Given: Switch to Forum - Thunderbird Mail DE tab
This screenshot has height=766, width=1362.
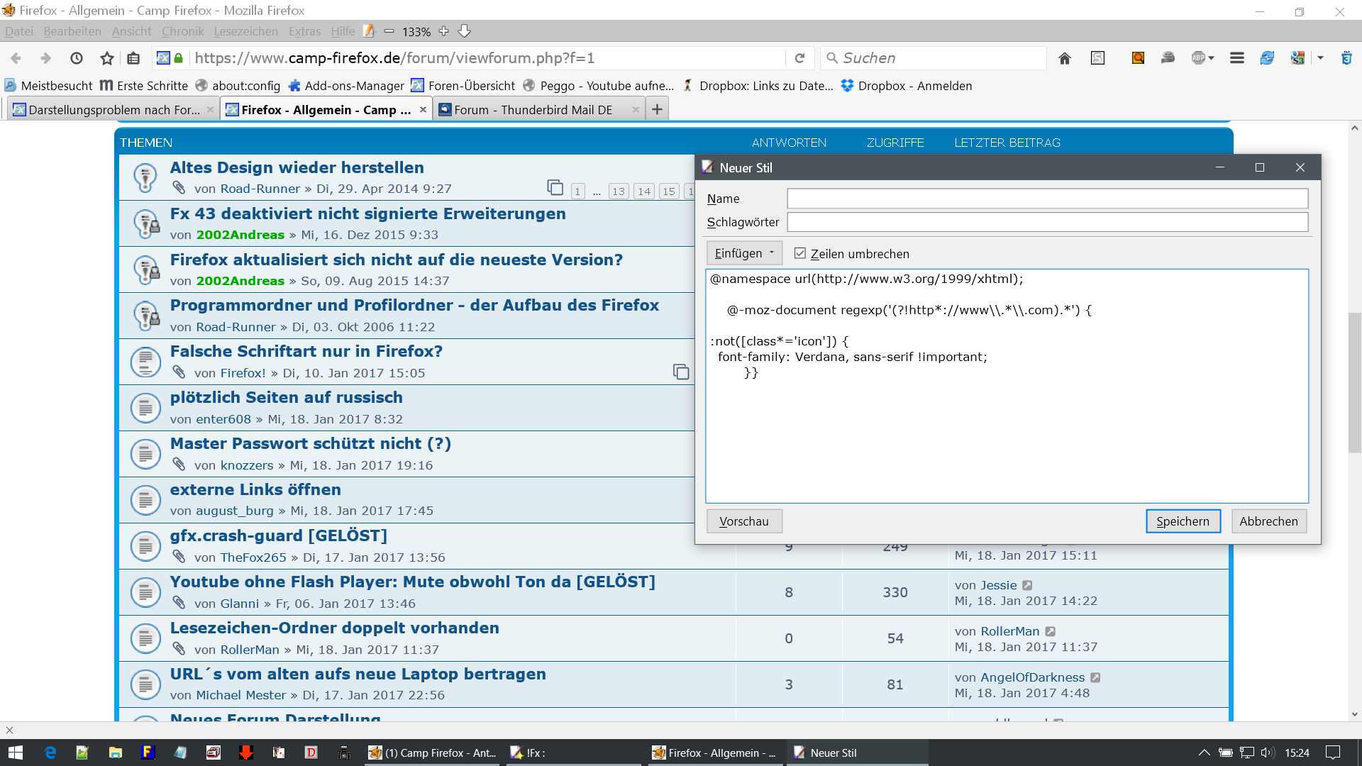Looking at the screenshot, I should coord(532,110).
